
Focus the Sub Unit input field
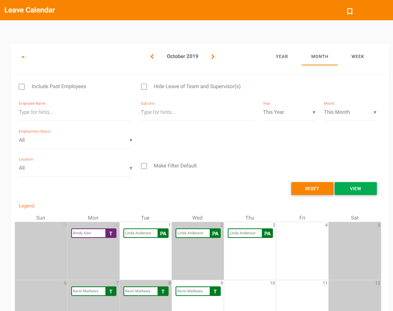pyautogui.click(x=198, y=112)
